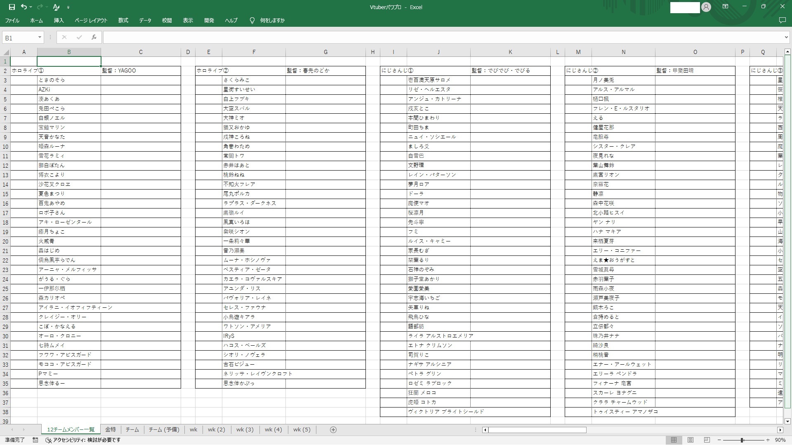Click the Select All corner triangle
Image resolution: width=792 pixels, height=445 pixels.
point(6,52)
